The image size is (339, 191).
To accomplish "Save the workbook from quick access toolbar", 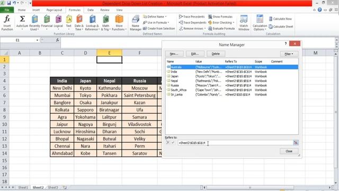I will tap(9, 3).
